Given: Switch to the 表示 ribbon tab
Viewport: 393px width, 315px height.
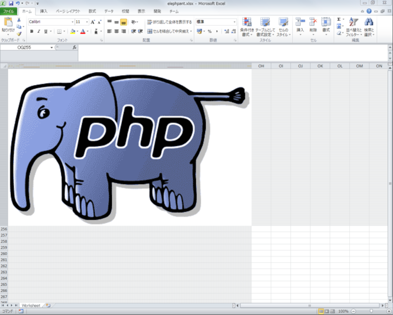Looking at the screenshot, I should (x=141, y=11).
